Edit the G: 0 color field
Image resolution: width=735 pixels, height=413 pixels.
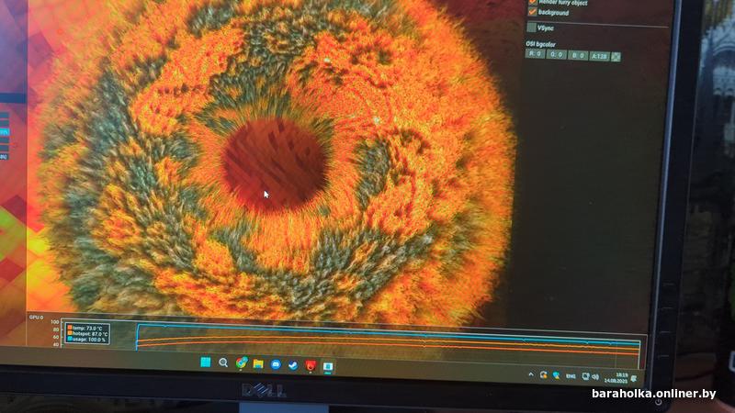557,55
